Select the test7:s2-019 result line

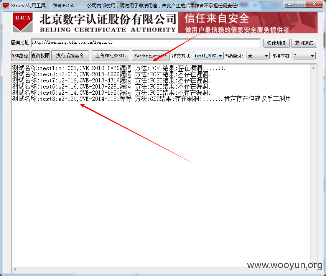pos(111,80)
